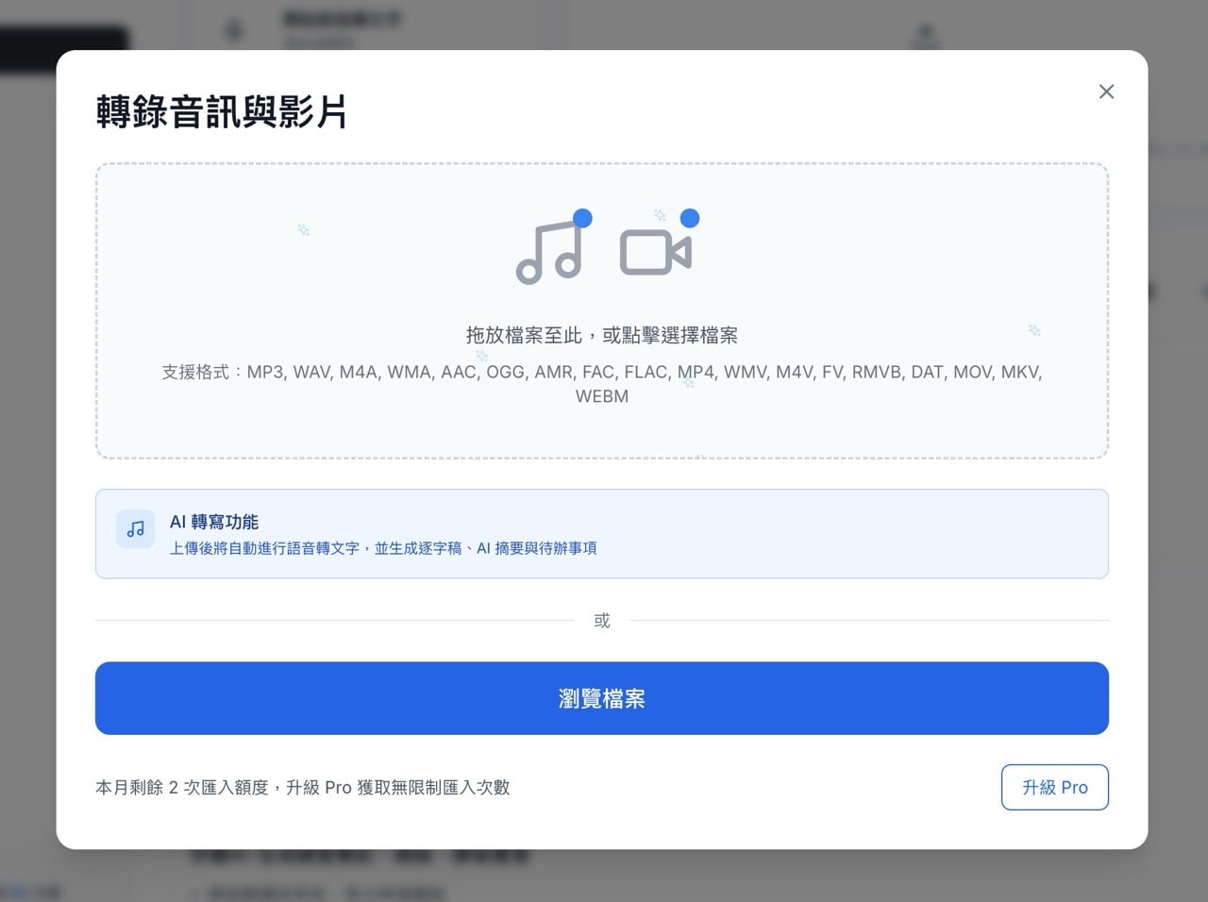Click the 升級 Pro button
Image resolution: width=1208 pixels, height=902 pixels.
click(1054, 787)
